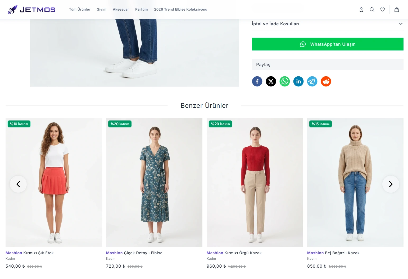
Task: Open the Mashion Bej Boğazlı Kazak link
Action: pyautogui.click(x=333, y=253)
